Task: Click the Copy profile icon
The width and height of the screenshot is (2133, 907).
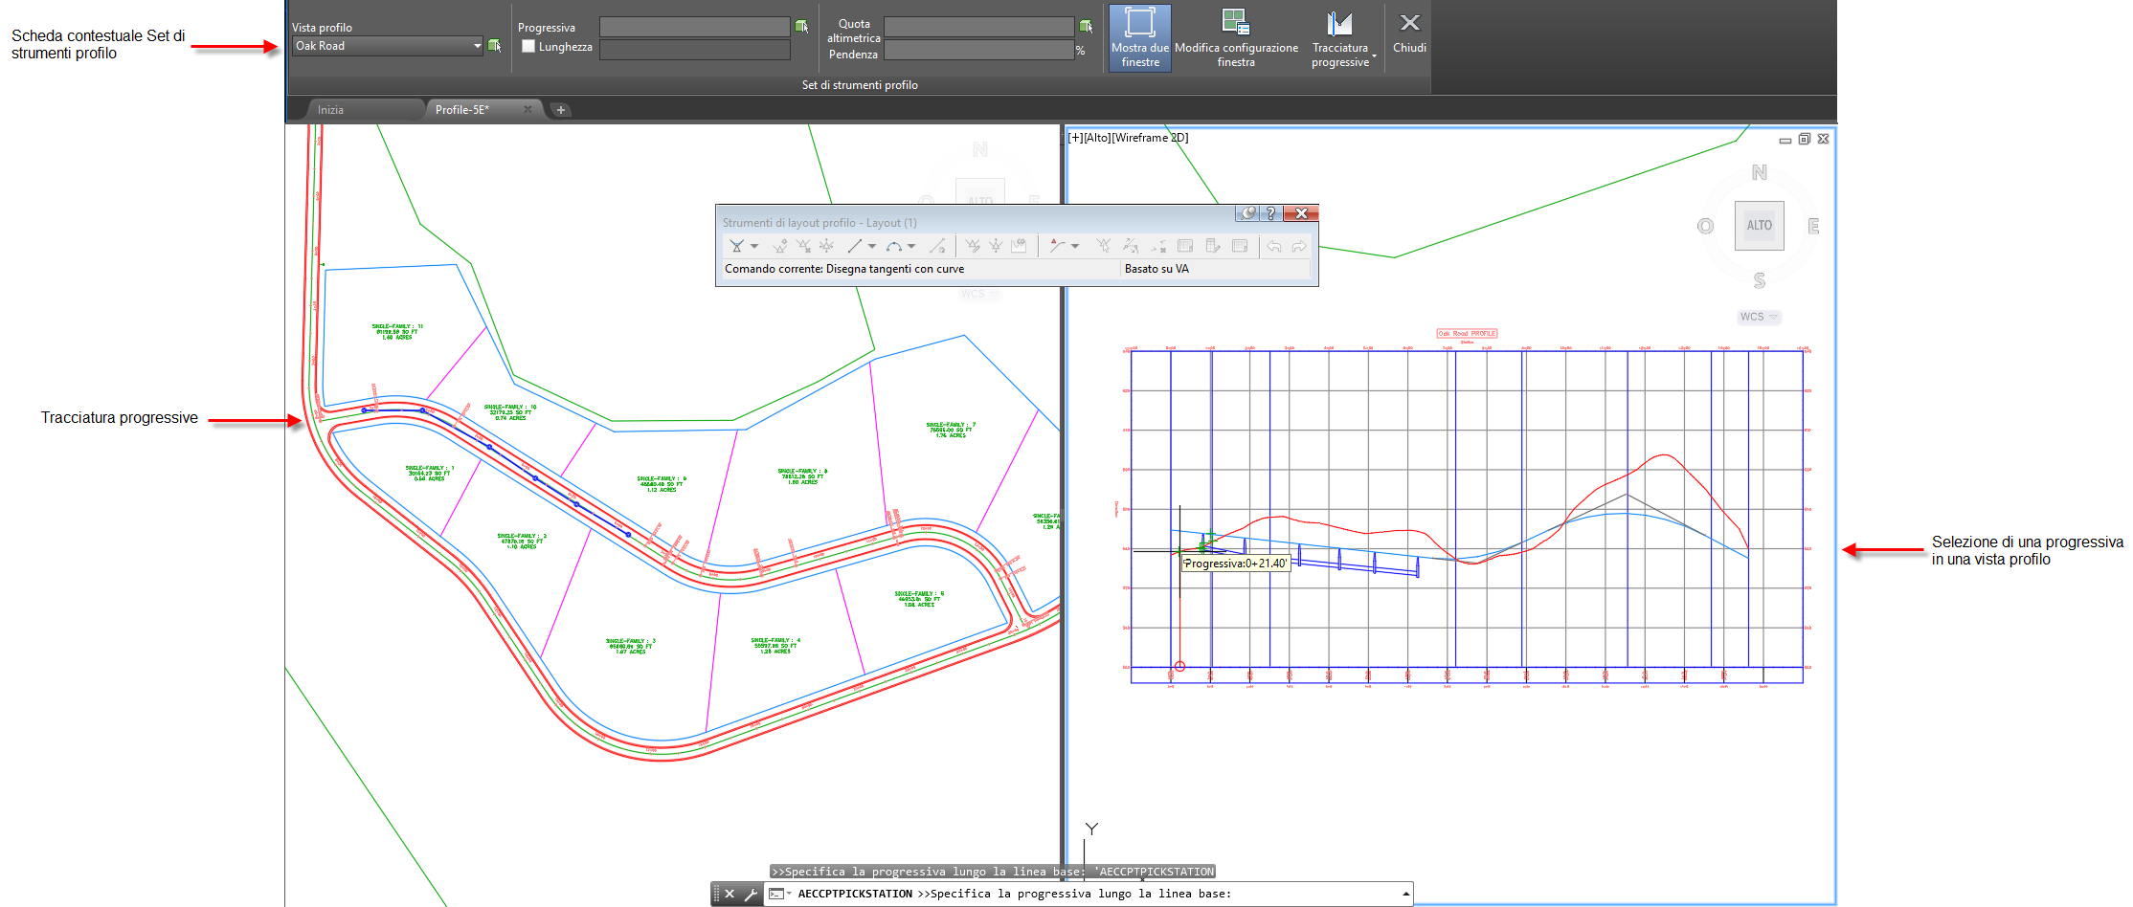Action: pyautogui.click(x=1018, y=246)
